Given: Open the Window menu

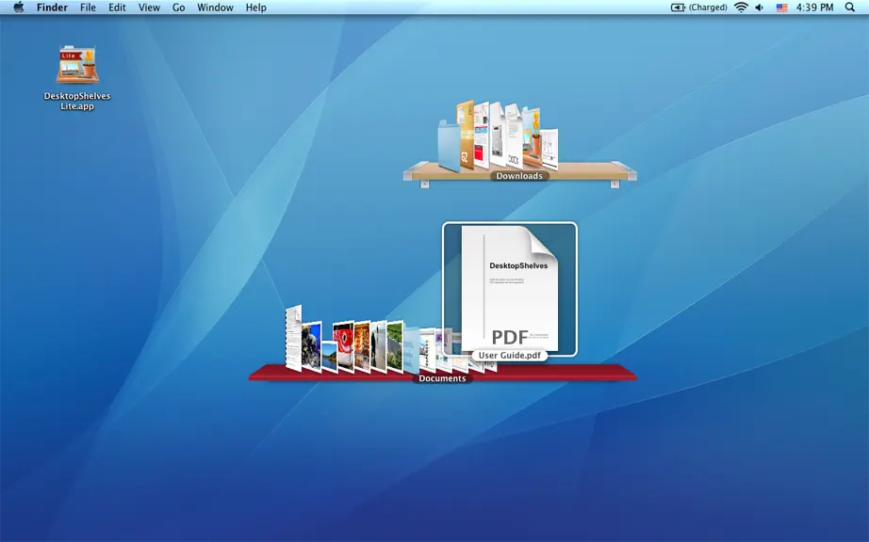Looking at the screenshot, I should point(215,8).
